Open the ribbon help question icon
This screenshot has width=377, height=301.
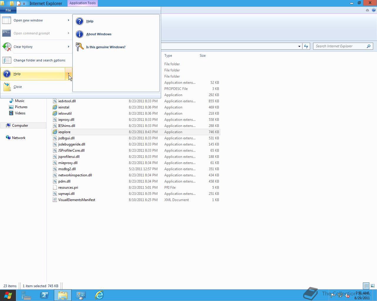coord(374,10)
